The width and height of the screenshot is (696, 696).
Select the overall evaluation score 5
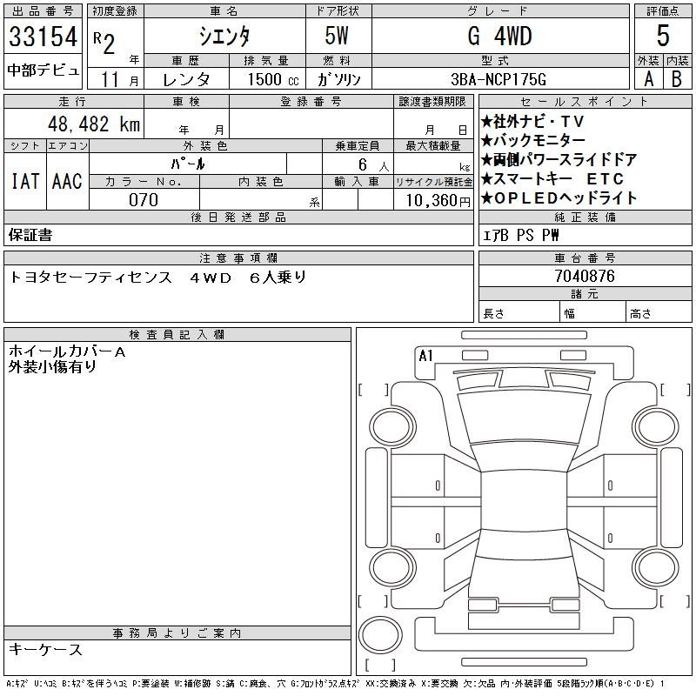663,35
